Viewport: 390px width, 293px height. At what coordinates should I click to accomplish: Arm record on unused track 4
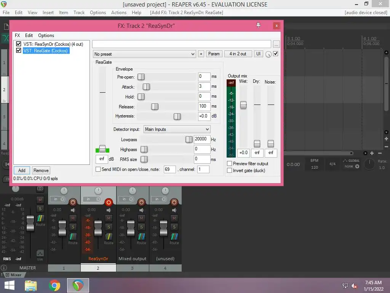coord(174,202)
